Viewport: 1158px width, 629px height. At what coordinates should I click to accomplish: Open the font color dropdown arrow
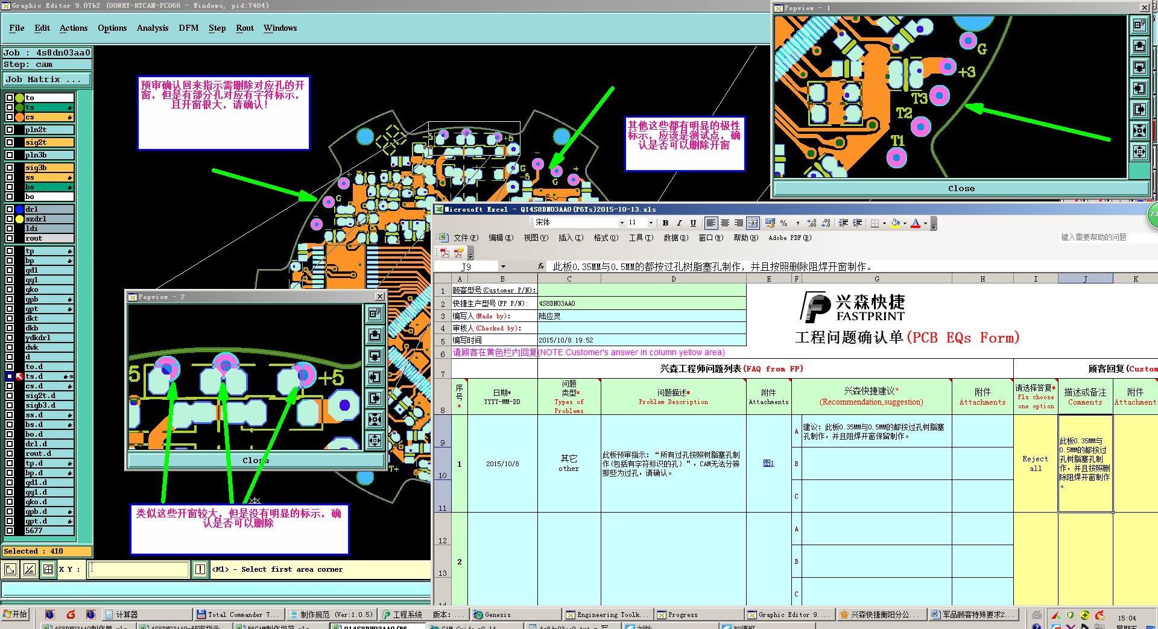[925, 223]
